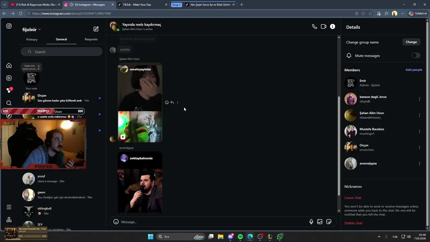Viewport: 430px width, 242px height.
Task: Open the browser tab list dropdown
Action: click(x=4, y=5)
